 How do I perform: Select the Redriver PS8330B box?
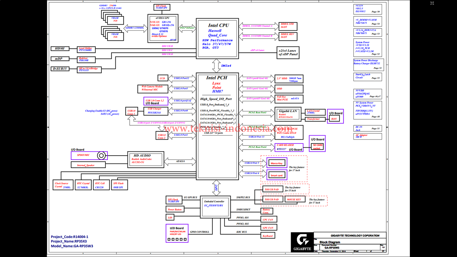[x=86, y=59]
